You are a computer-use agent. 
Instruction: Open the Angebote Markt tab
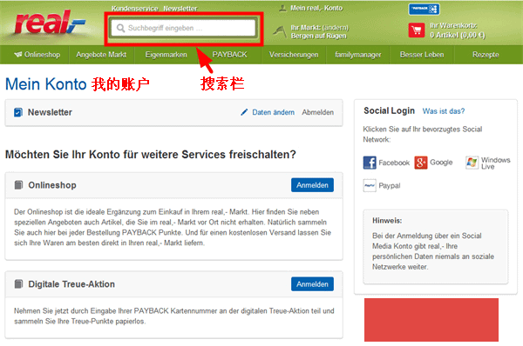(x=101, y=55)
